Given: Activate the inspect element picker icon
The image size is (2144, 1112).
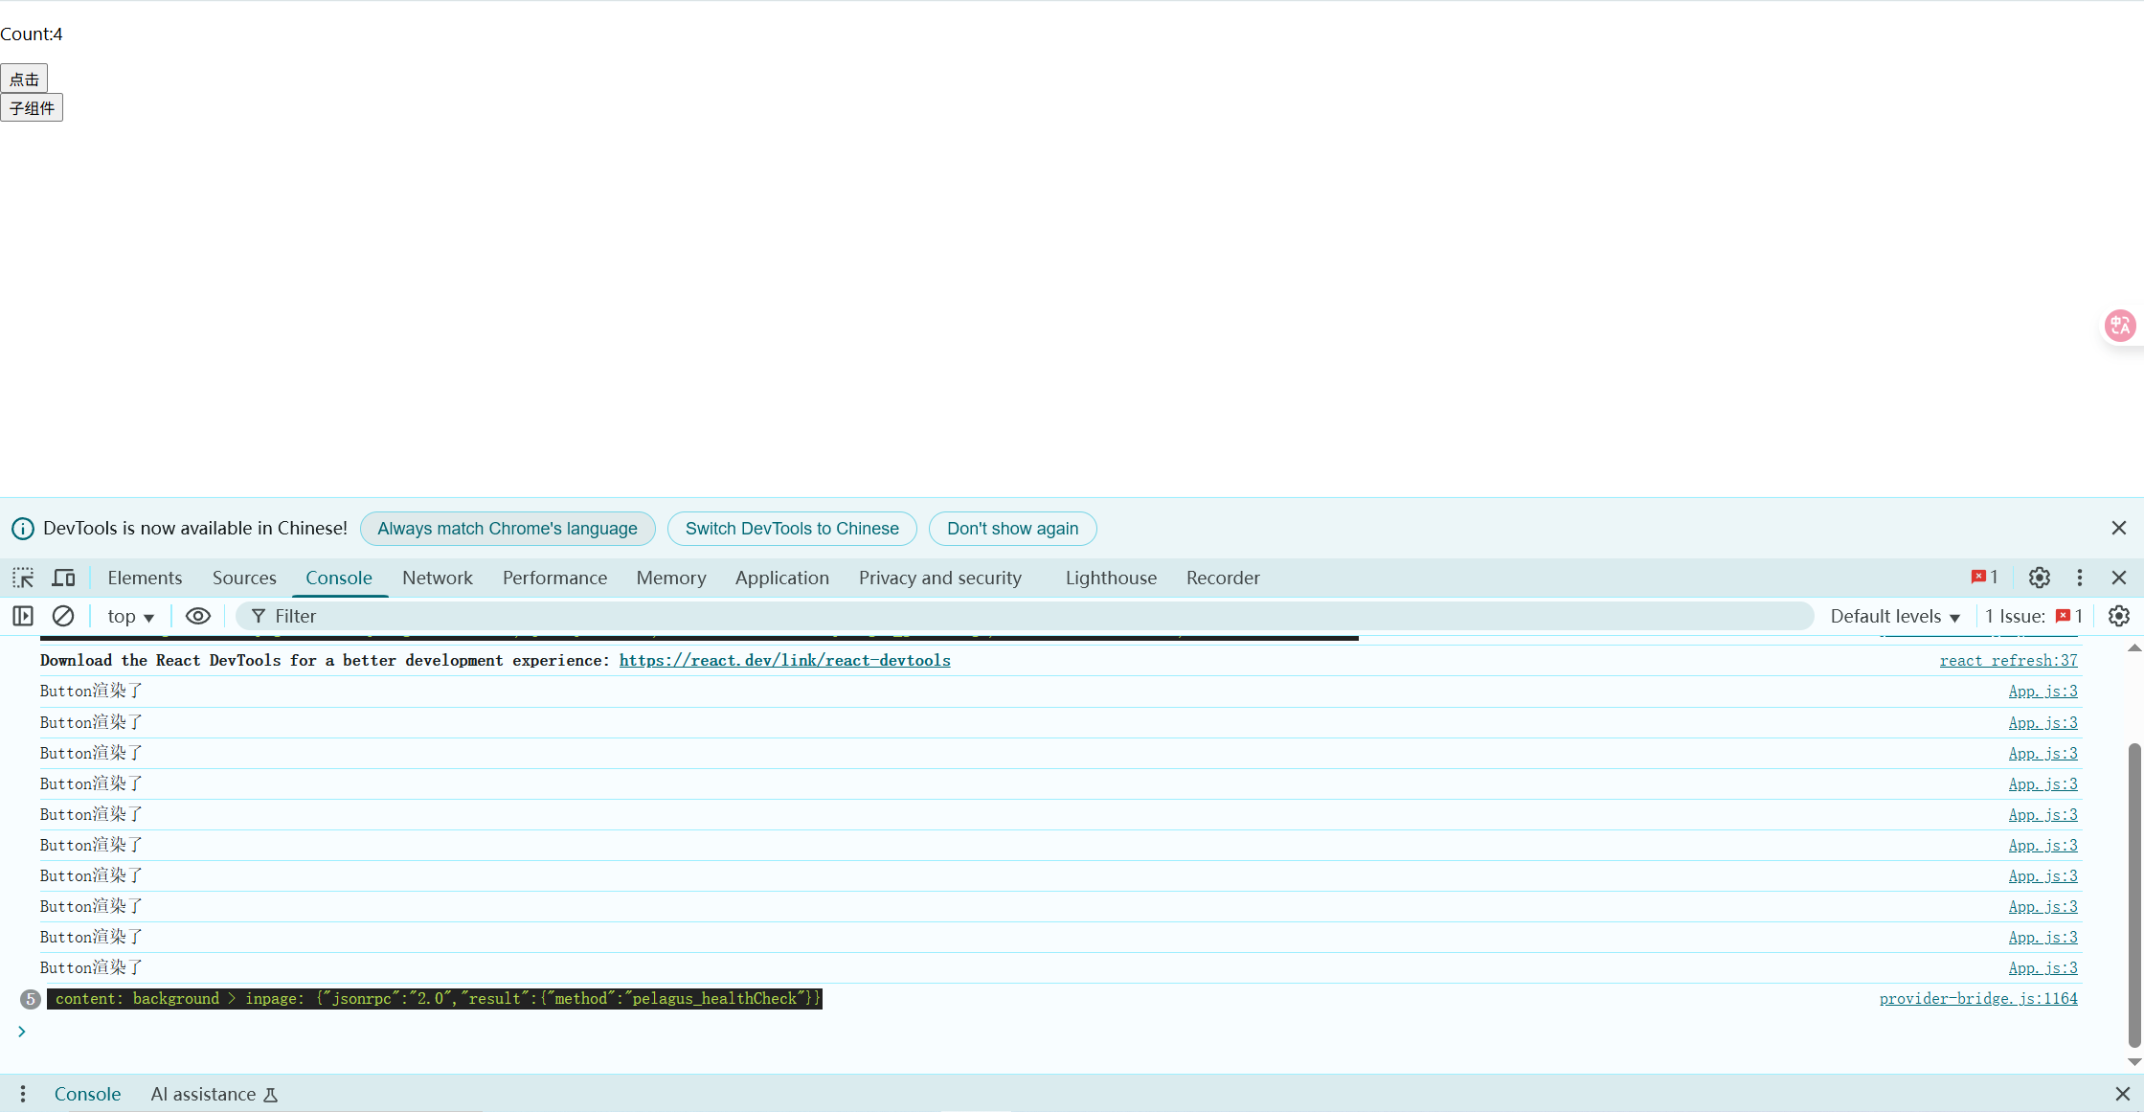Looking at the screenshot, I should click(23, 578).
